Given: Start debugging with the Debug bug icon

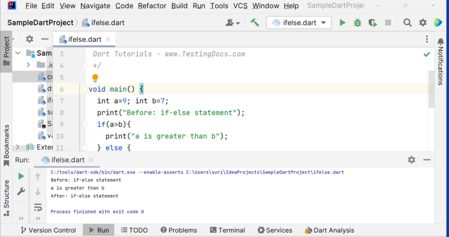Looking at the screenshot, I should (357, 23).
